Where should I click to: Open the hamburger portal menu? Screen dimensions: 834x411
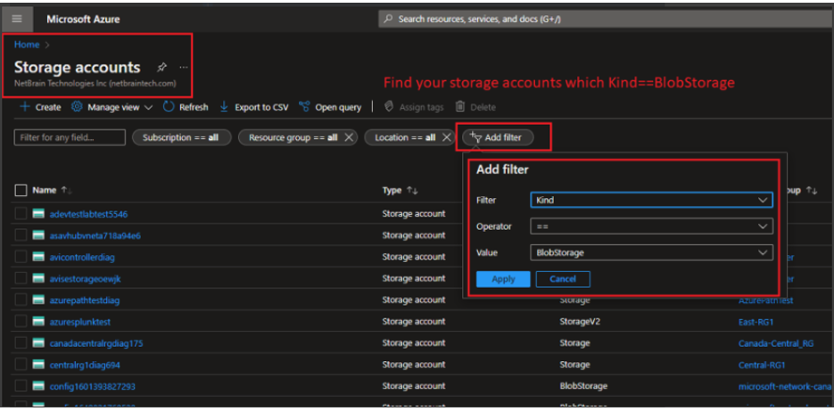tap(17, 19)
